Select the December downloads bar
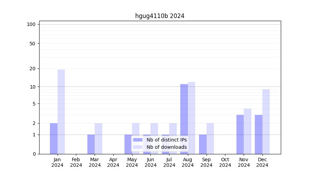The width and height of the screenshot is (312, 173). tap(266, 121)
